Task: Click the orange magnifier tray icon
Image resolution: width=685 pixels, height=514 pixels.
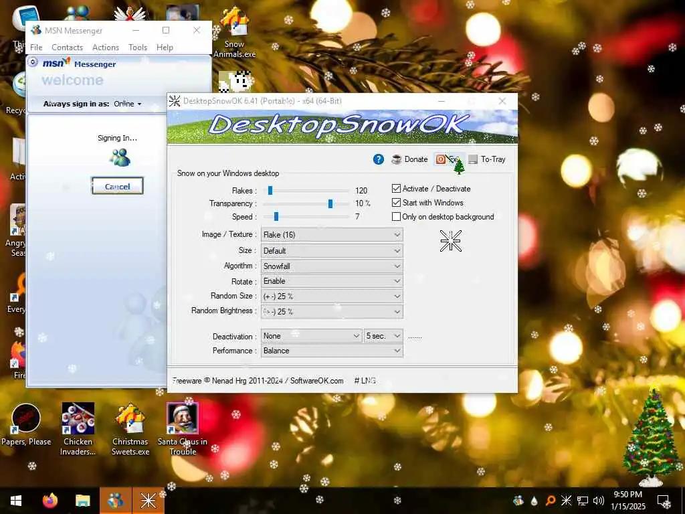Action: coord(550,501)
